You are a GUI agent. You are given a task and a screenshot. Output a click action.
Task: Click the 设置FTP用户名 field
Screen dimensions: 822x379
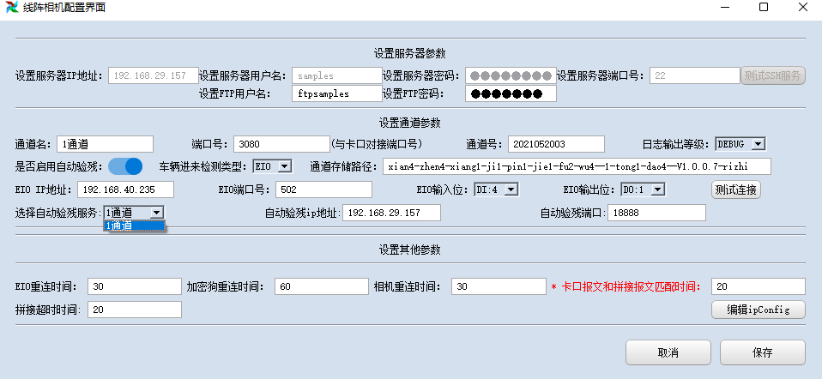click(x=337, y=93)
